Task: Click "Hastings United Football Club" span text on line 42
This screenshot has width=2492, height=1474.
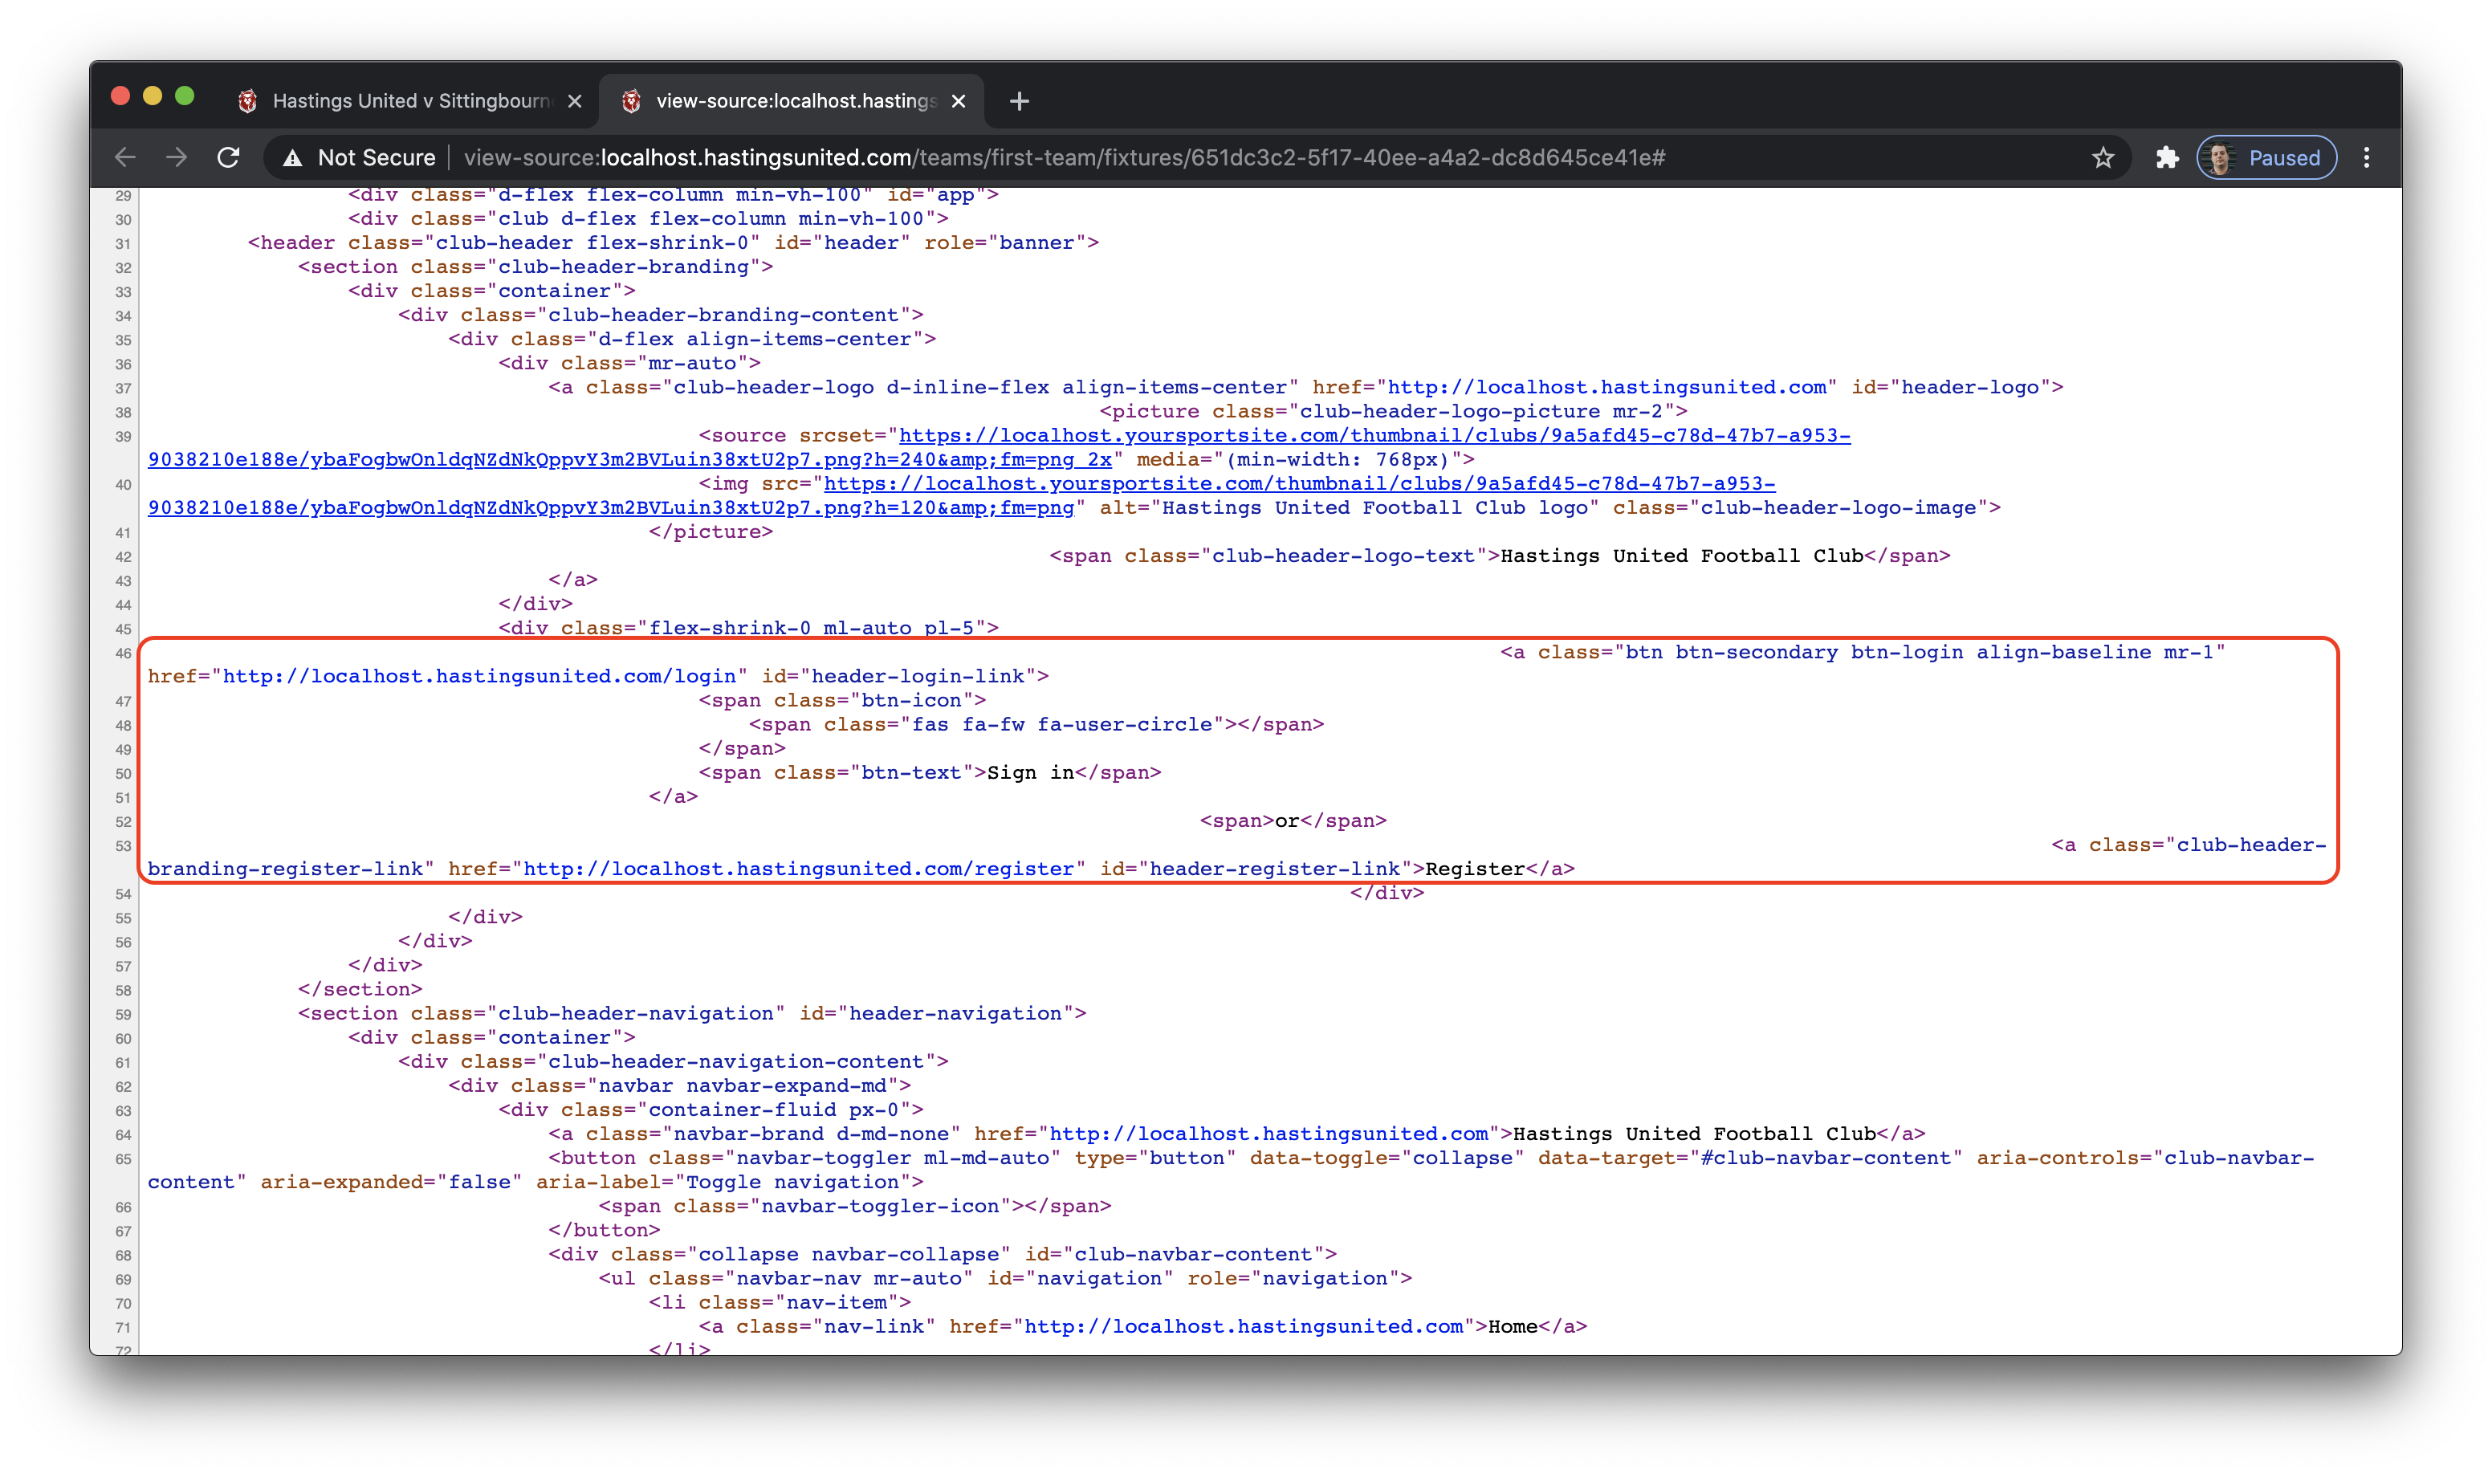Action: tap(1681, 556)
